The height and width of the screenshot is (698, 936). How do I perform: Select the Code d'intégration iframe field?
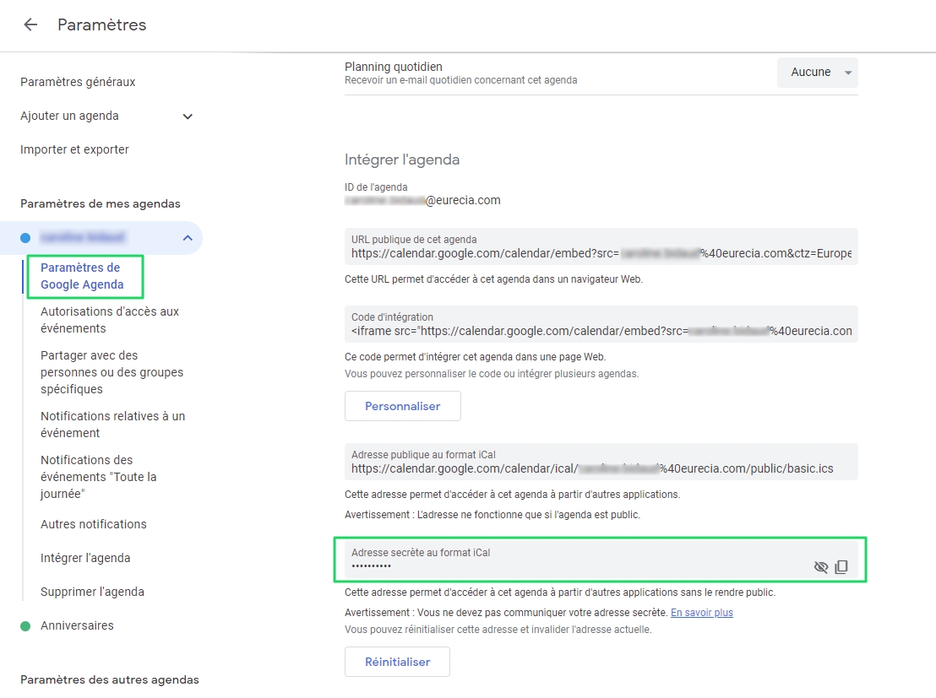click(x=601, y=324)
